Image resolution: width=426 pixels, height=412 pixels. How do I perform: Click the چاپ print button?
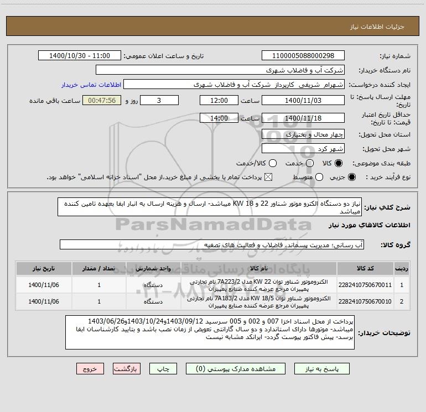tap(163, 369)
